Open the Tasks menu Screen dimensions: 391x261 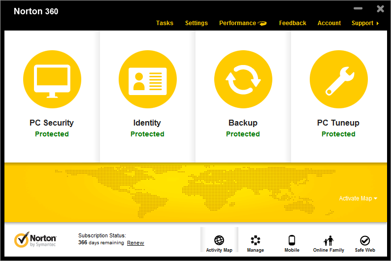pyautogui.click(x=164, y=23)
